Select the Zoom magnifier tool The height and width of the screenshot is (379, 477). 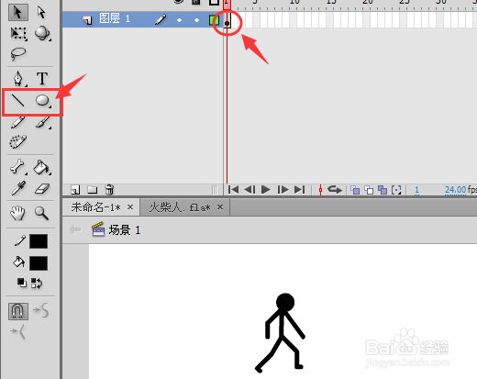[x=41, y=213]
